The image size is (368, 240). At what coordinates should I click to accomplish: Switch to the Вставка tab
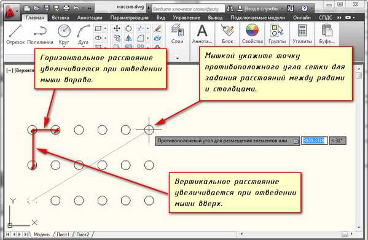pos(60,18)
